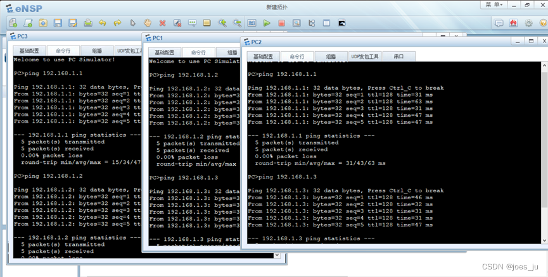Restore down the eNSP main window
This screenshot has width=548, height=277.
527,5
